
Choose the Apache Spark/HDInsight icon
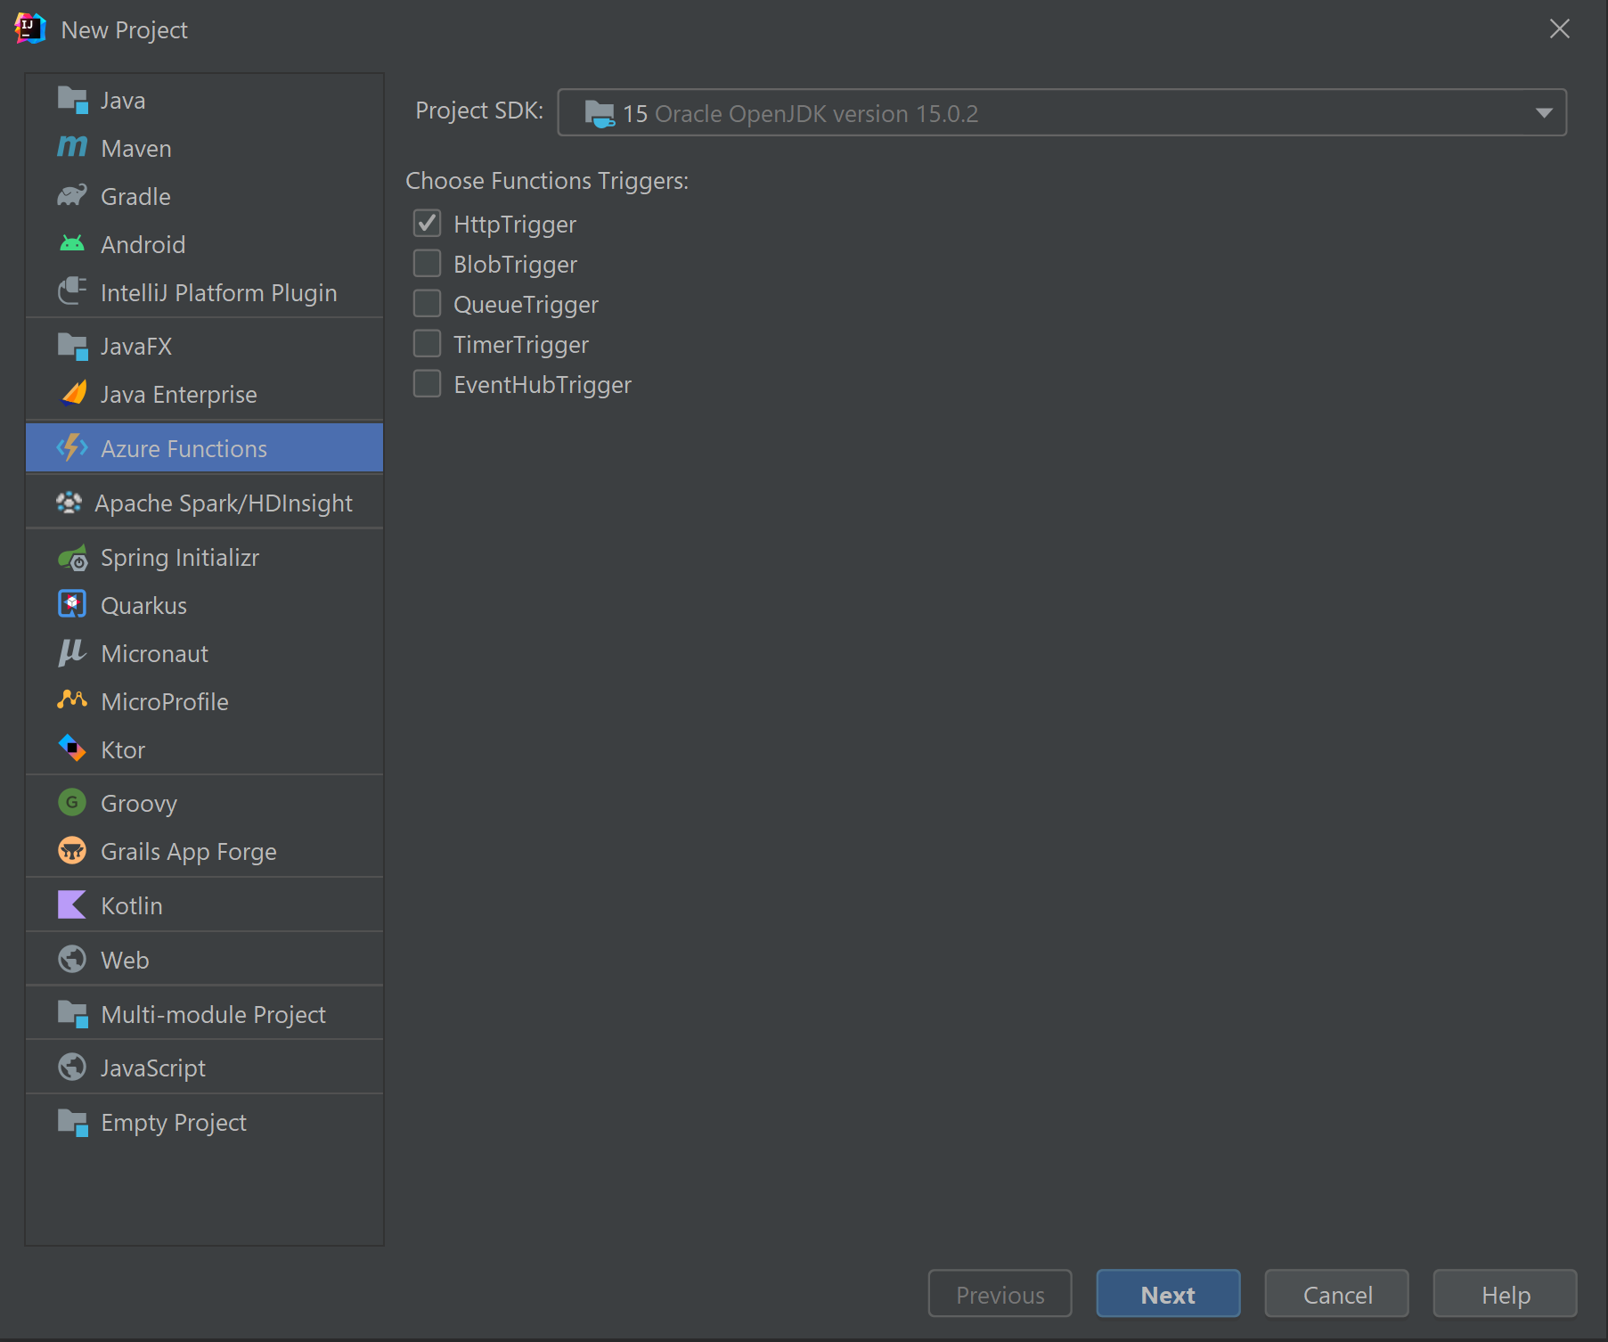point(69,503)
